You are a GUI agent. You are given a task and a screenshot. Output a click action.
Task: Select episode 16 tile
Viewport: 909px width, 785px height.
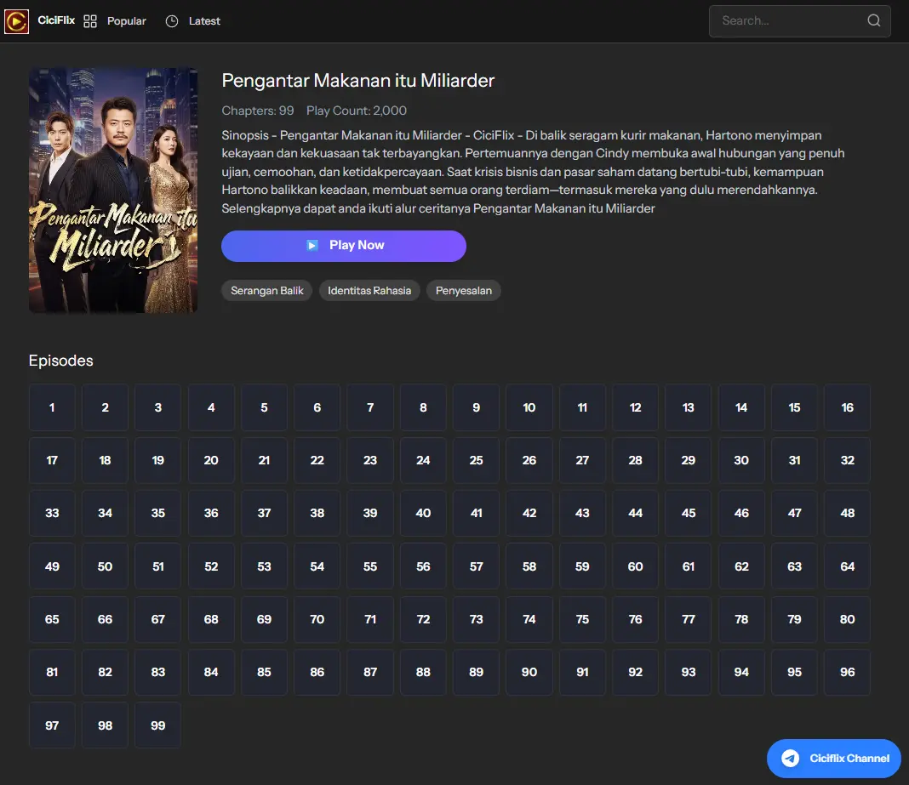(847, 407)
